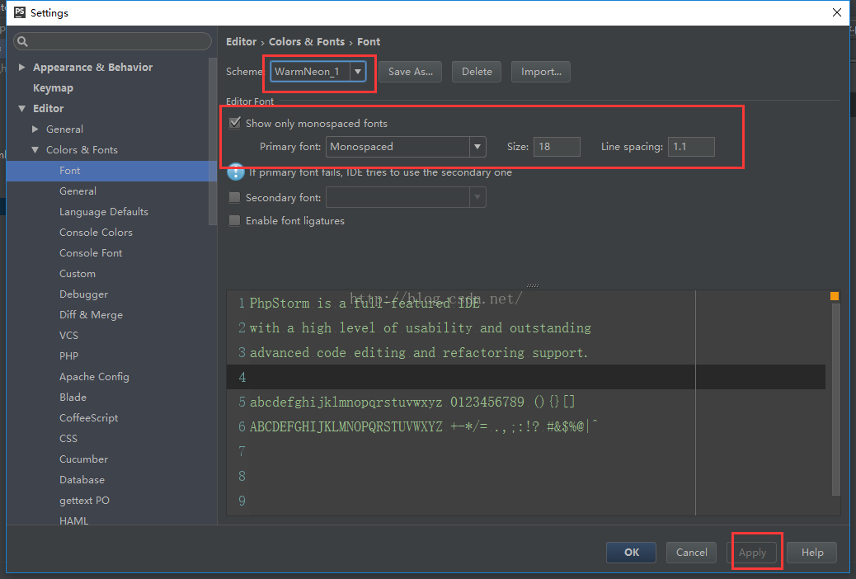Open Diff & Merge colors page
Image resolution: width=856 pixels, height=579 pixels.
[x=92, y=315]
